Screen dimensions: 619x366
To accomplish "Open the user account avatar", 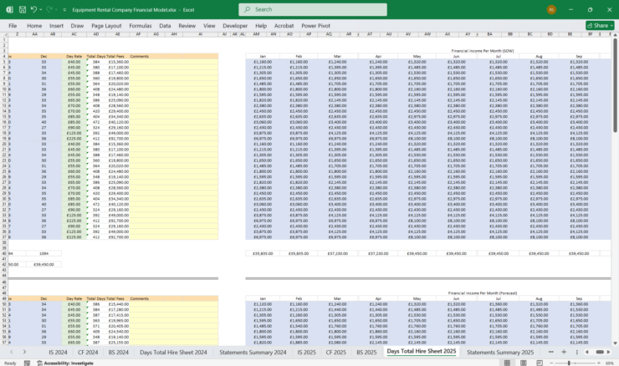I will [x=551, y=10].
